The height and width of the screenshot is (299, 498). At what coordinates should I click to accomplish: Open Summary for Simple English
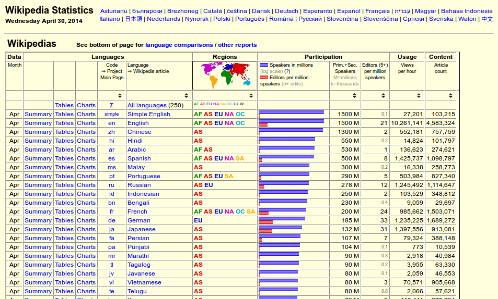coord(38,114)
